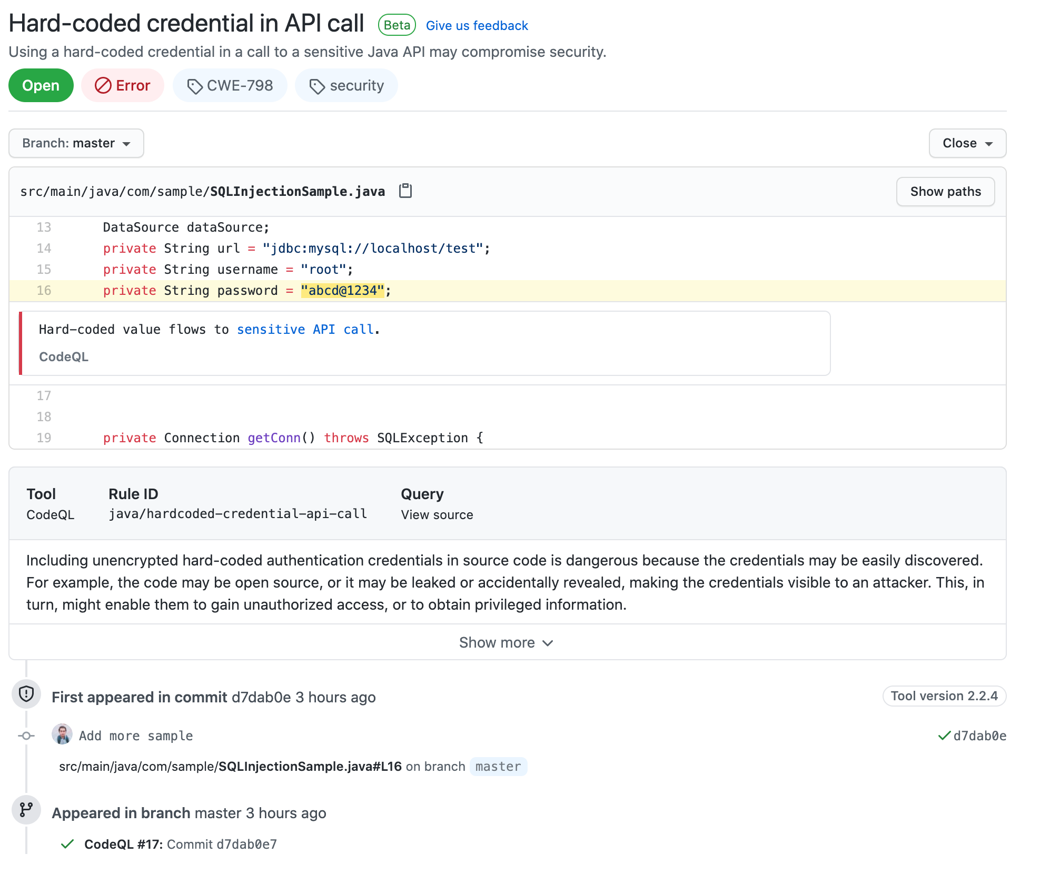Viewport: 1050px width, 874px height.
Task: Click the Show paths button
Action: pyautogui.click(x=945, y=192)
